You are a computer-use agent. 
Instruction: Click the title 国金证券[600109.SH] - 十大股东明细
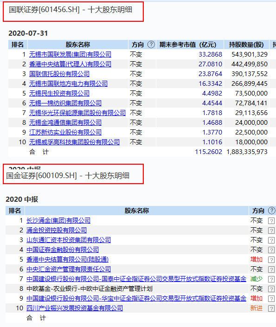pyautogui.click(x=68, y=176)
